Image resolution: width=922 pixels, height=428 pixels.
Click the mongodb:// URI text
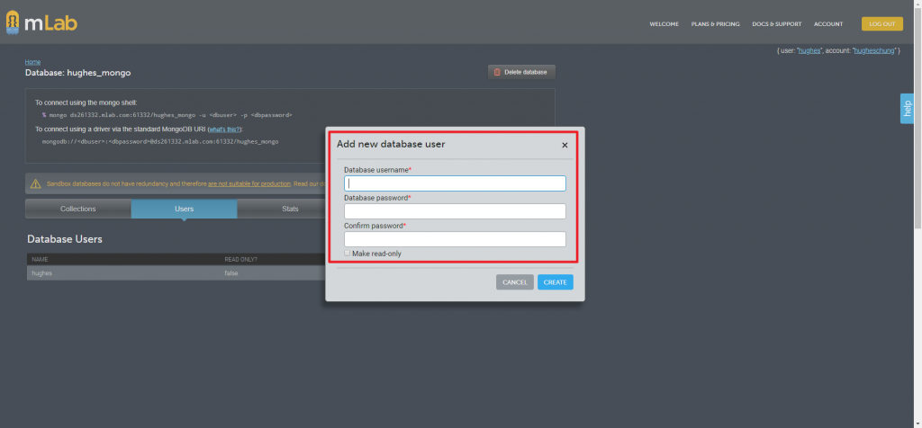[160, 141]
